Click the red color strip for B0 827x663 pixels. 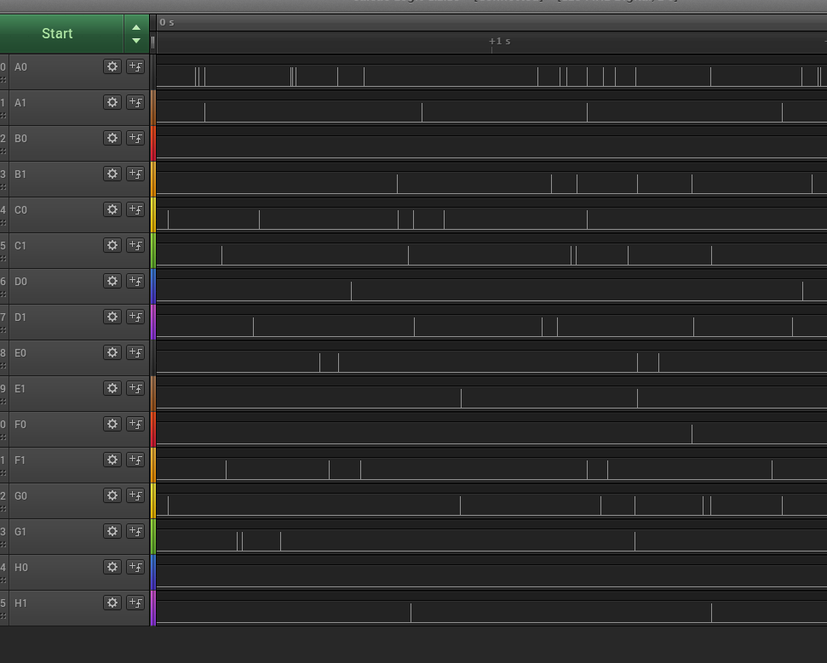153,143
